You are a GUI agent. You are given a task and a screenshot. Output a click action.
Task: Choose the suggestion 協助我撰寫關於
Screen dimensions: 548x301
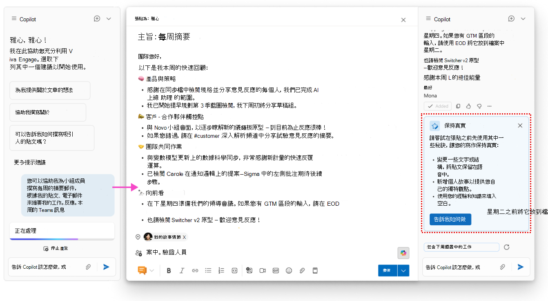48,112
